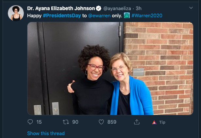Image resolution: width=201 pixels, height=138 pixels.
Task: Click the Statue of Liberty emoji
Action: [x=127, y=15]
